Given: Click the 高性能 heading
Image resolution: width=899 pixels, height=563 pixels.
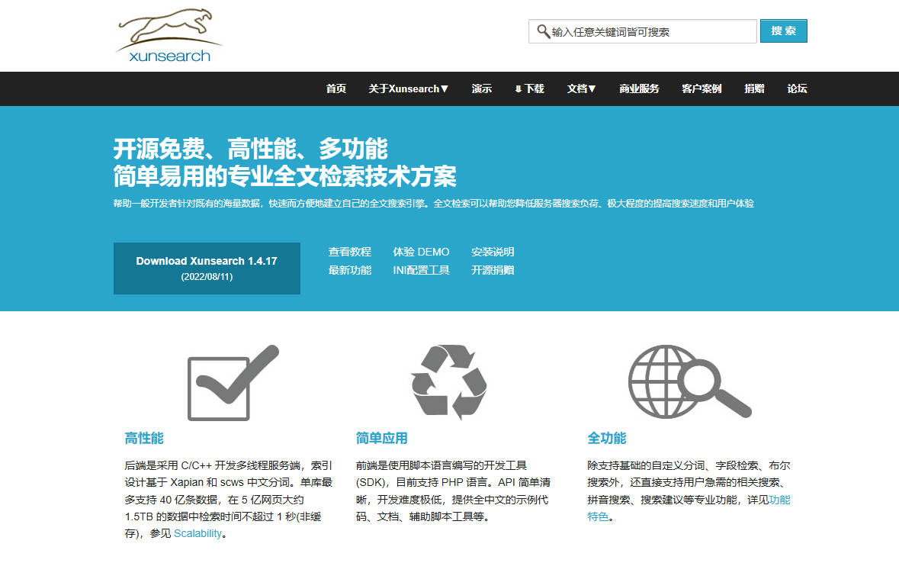Looking at the screenshot, I should tap(144, 439).
